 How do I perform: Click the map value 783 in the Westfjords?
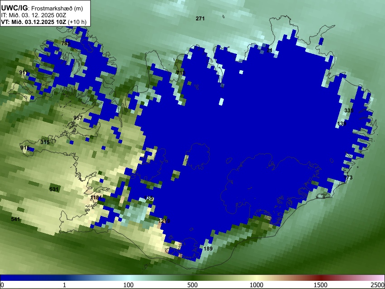coord(66,43)
